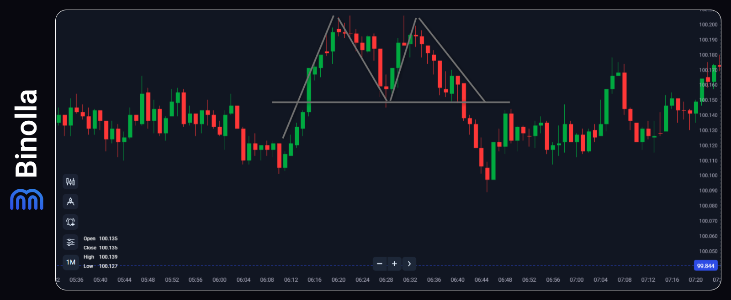Image resolution: width=731 pixels, height=300 pixels.
Task: Click the 100.050 price axis label
Action: point(708,251)
